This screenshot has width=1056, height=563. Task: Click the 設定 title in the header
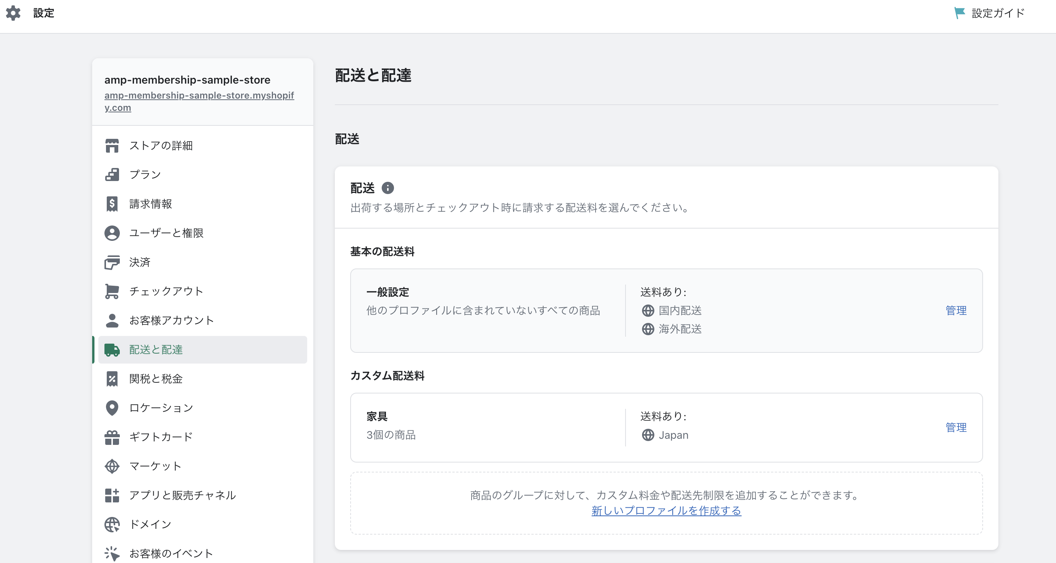coord(43,13)
